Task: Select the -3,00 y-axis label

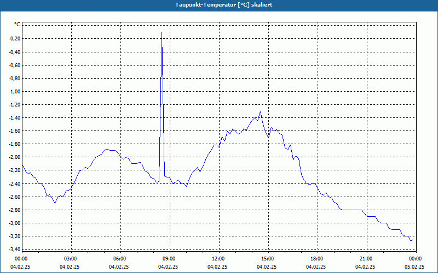Action: (x=15, y=223)
